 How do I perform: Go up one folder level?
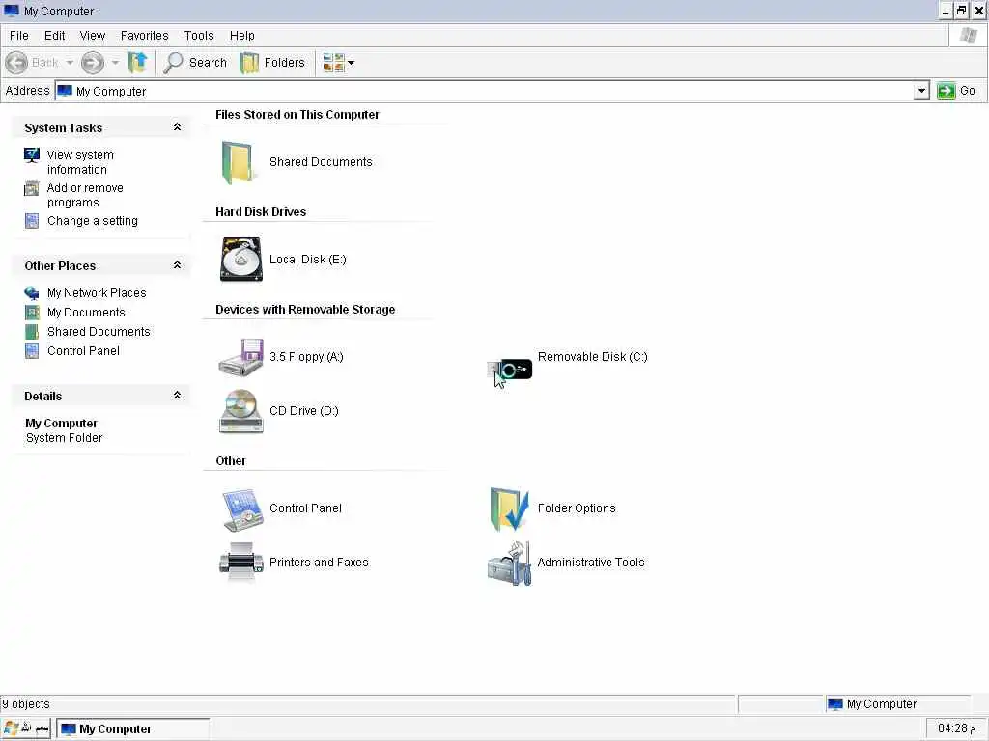(137, 63)
